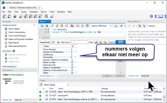Toggle wrap cell content icon in grid

[x=53, y=42]
